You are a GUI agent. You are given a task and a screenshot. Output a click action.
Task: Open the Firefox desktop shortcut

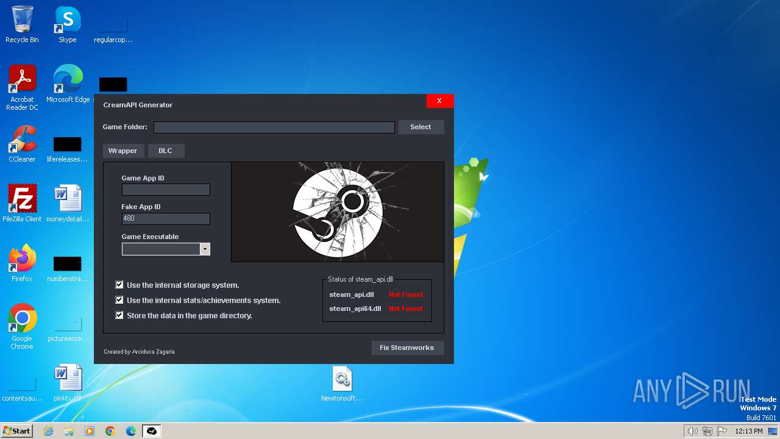(22, 263)
